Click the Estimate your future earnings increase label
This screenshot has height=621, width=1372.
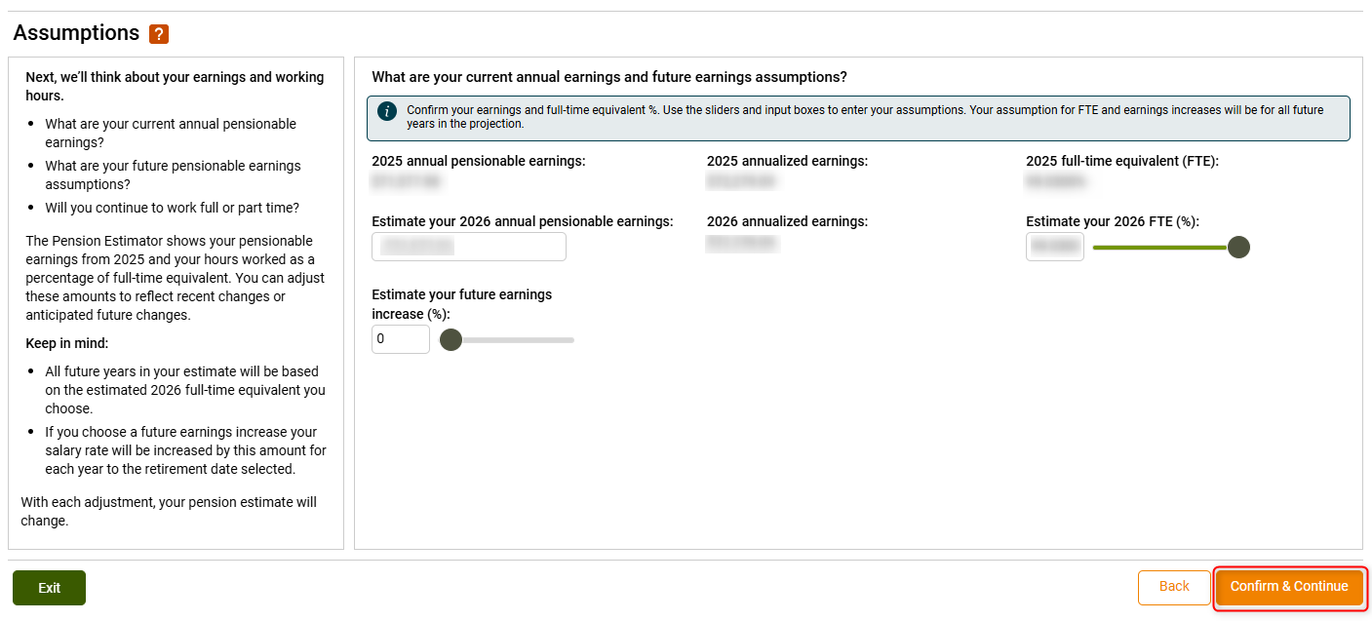[x=462, y=304]
